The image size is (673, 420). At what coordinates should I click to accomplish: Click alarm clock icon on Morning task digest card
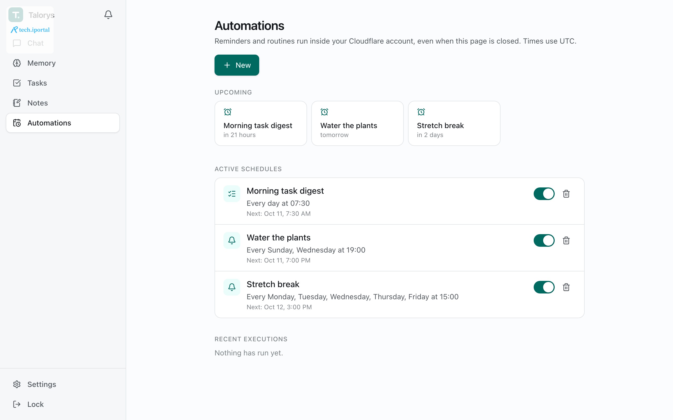[227, 112]
